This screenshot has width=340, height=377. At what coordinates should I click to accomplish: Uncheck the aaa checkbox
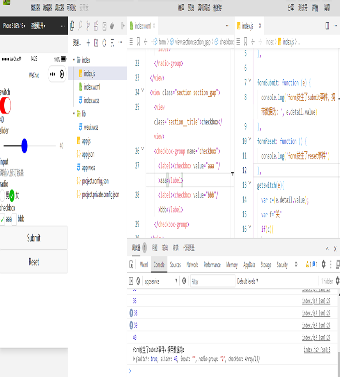[x=2, y=219]
